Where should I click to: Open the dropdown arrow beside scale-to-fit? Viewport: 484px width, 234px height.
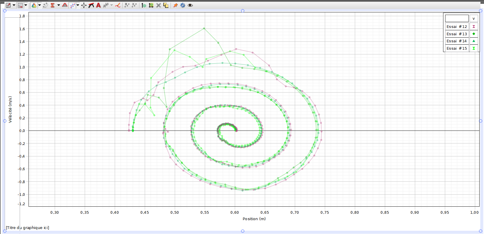14,5
